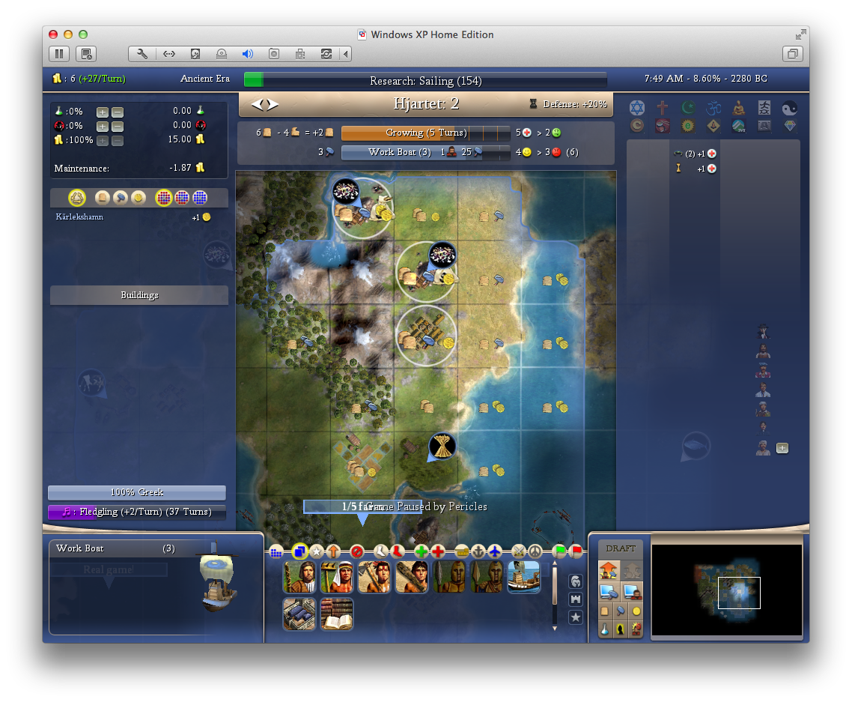The image size is (852, 702).
Task: Enter full screen with the diagonal arrows
Action: 800,34
